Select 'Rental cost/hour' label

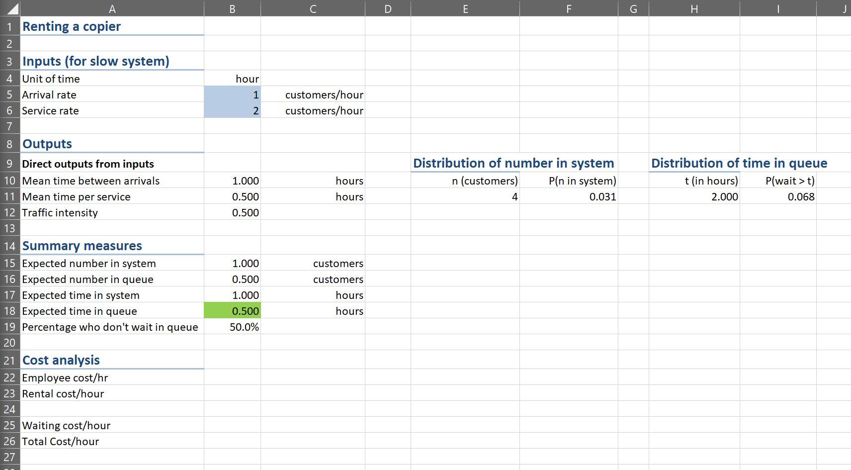pos(112,393)
